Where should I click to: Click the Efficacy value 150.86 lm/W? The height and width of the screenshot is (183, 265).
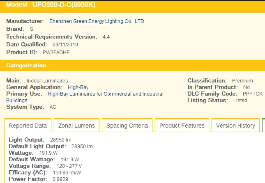click(x=67, y=173)
